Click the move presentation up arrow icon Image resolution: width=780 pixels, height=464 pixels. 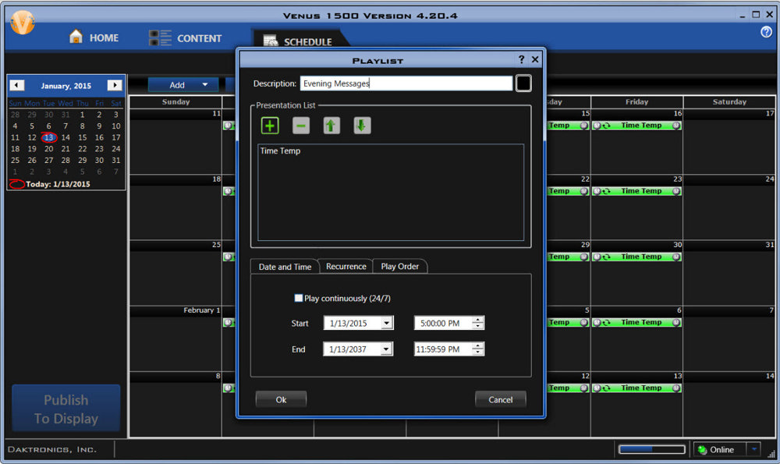point(331,126)
